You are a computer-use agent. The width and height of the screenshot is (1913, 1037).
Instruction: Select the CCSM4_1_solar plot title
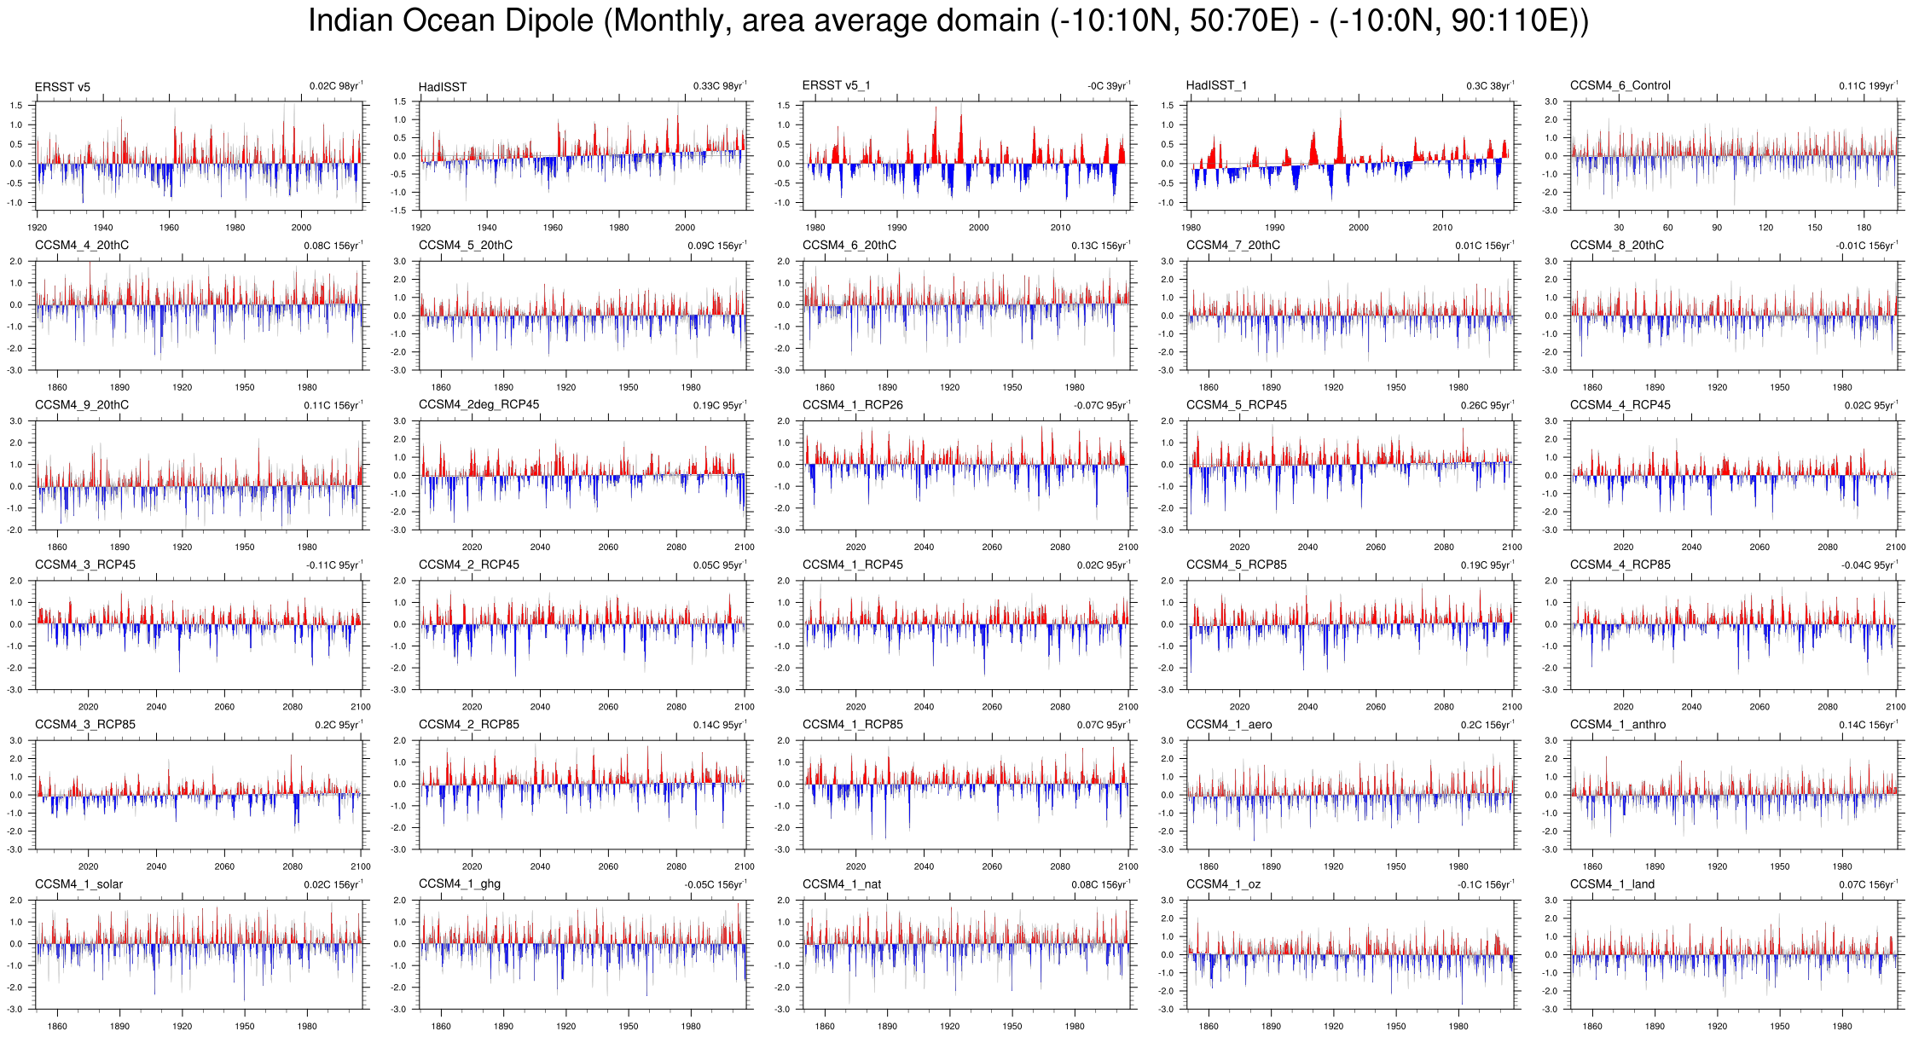coord(78,884)
